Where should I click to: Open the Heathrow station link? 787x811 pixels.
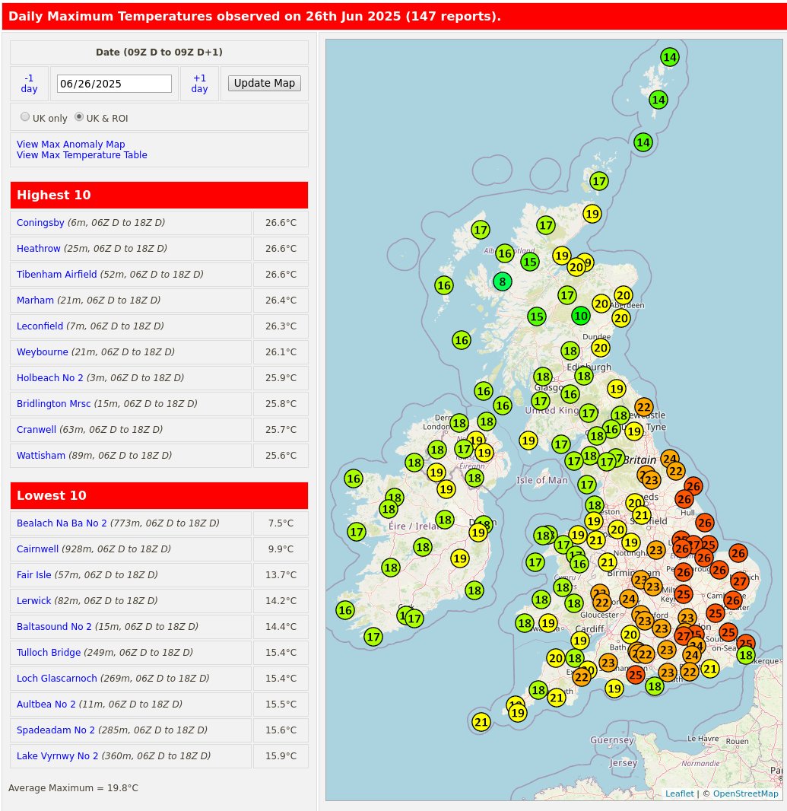(x=38, y=248)
